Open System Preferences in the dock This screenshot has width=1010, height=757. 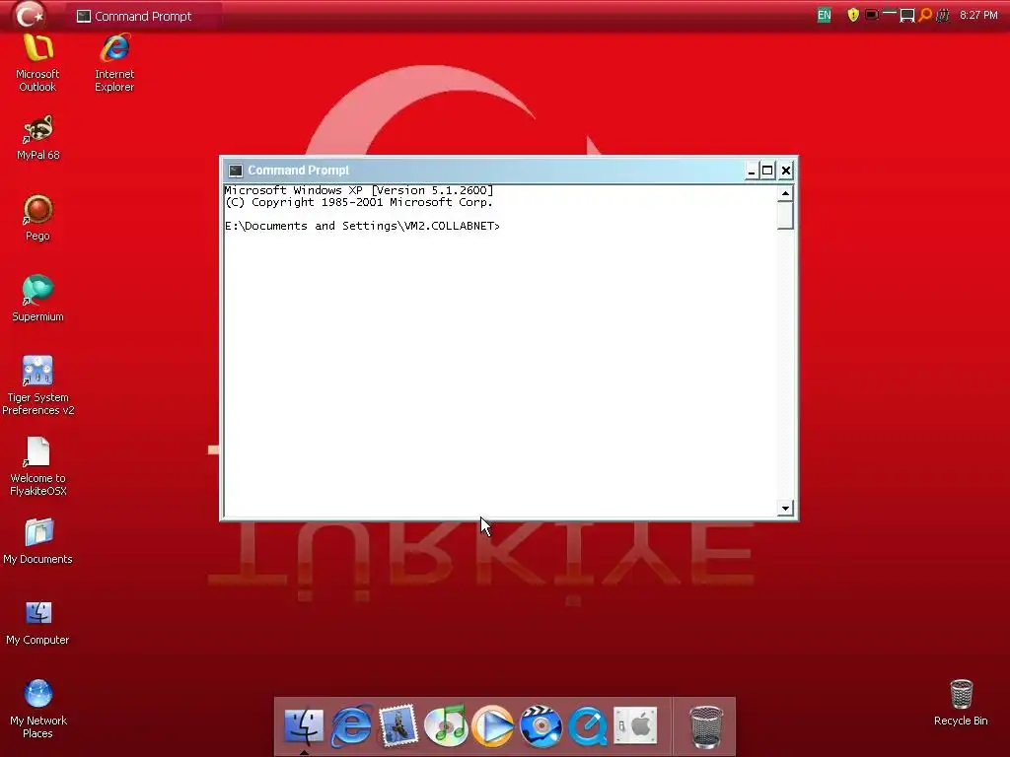[x=635, y=725]
